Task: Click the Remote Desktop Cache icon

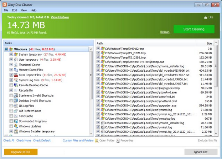Action: pos(16,85)
